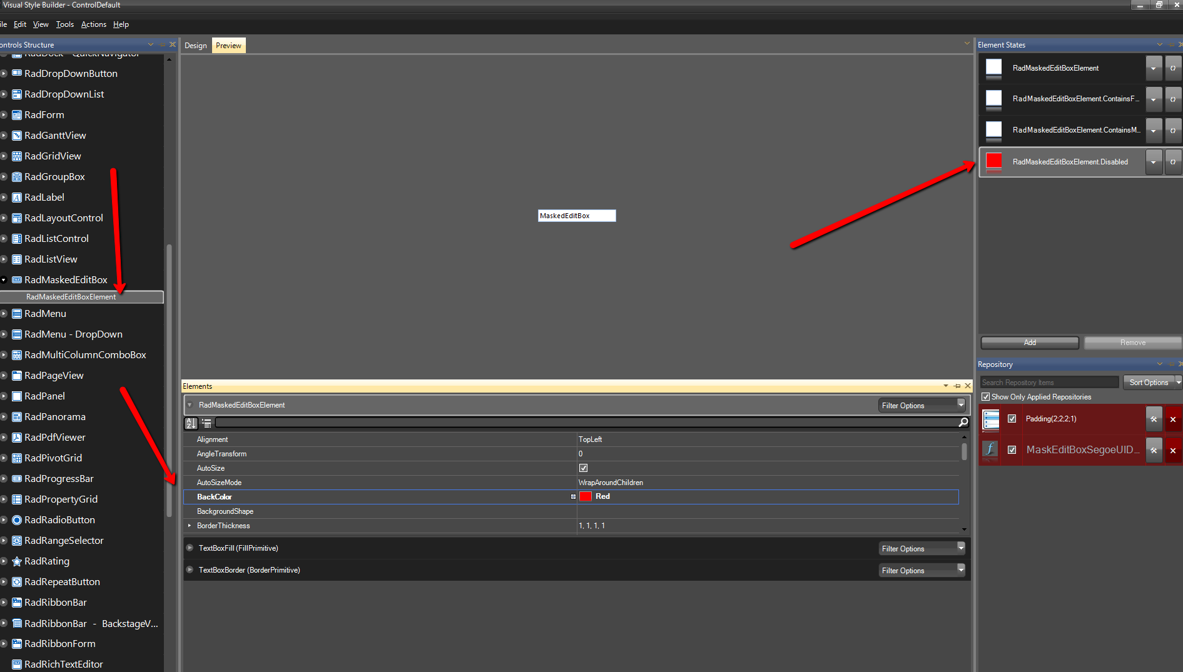Screen dimensions: 1183x672
Task: Click the RadLabel icon in controls tree
Action: [17, 198]
